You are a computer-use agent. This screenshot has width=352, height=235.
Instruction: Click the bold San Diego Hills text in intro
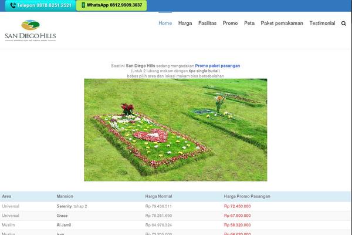pyautogui.click(x=140, y=66)
